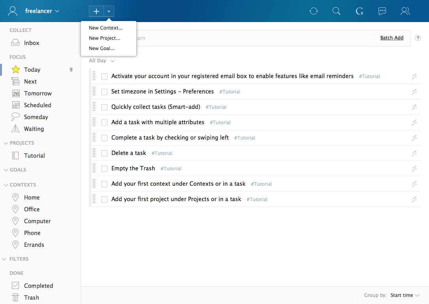
Task: Open the Inbox in sidebar
Action: pyautogui.click(x=32, y=43)
